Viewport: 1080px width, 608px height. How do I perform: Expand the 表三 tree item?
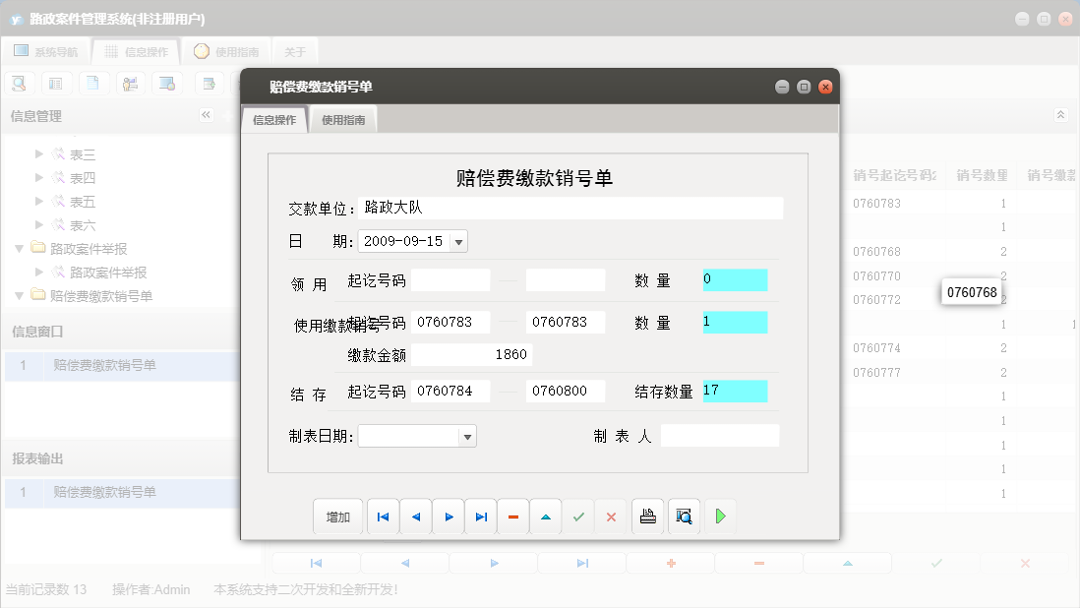[x=38, y=154]
